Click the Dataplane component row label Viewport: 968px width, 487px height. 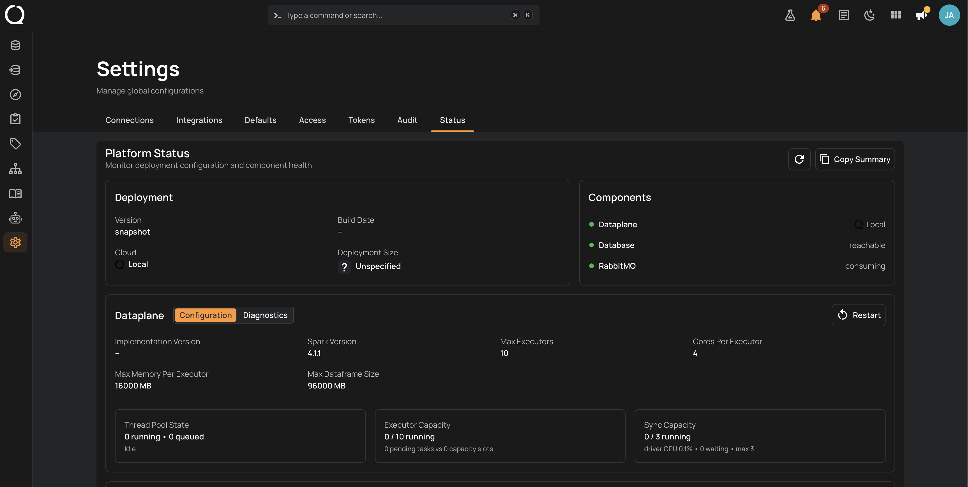(x=618, y=224)
